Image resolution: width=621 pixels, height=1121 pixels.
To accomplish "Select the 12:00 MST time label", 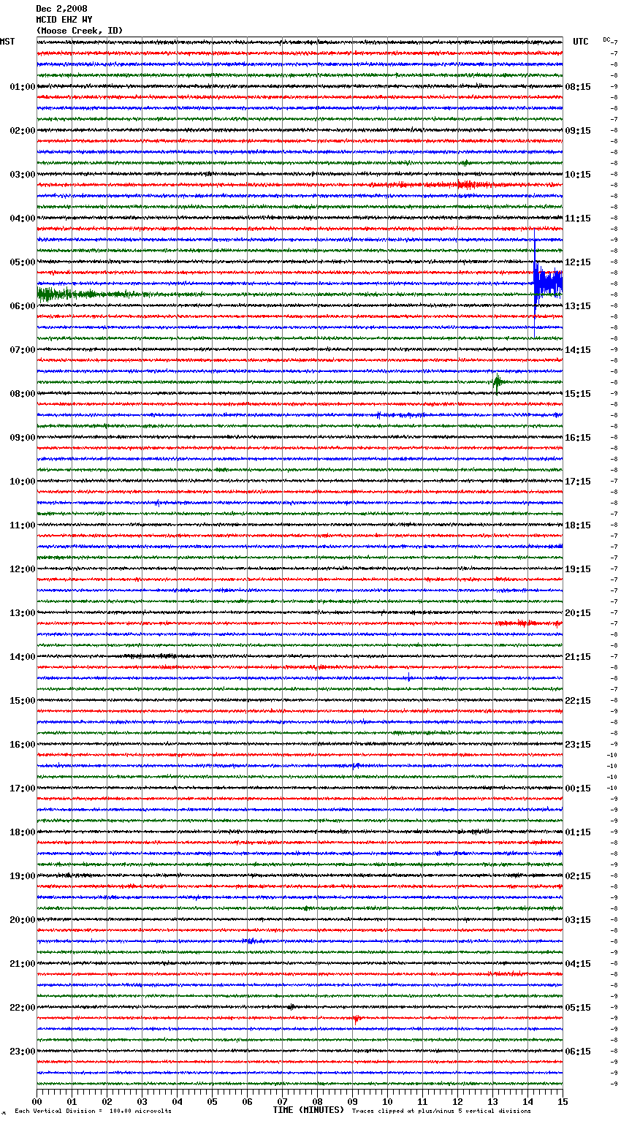I will point(23,569).
